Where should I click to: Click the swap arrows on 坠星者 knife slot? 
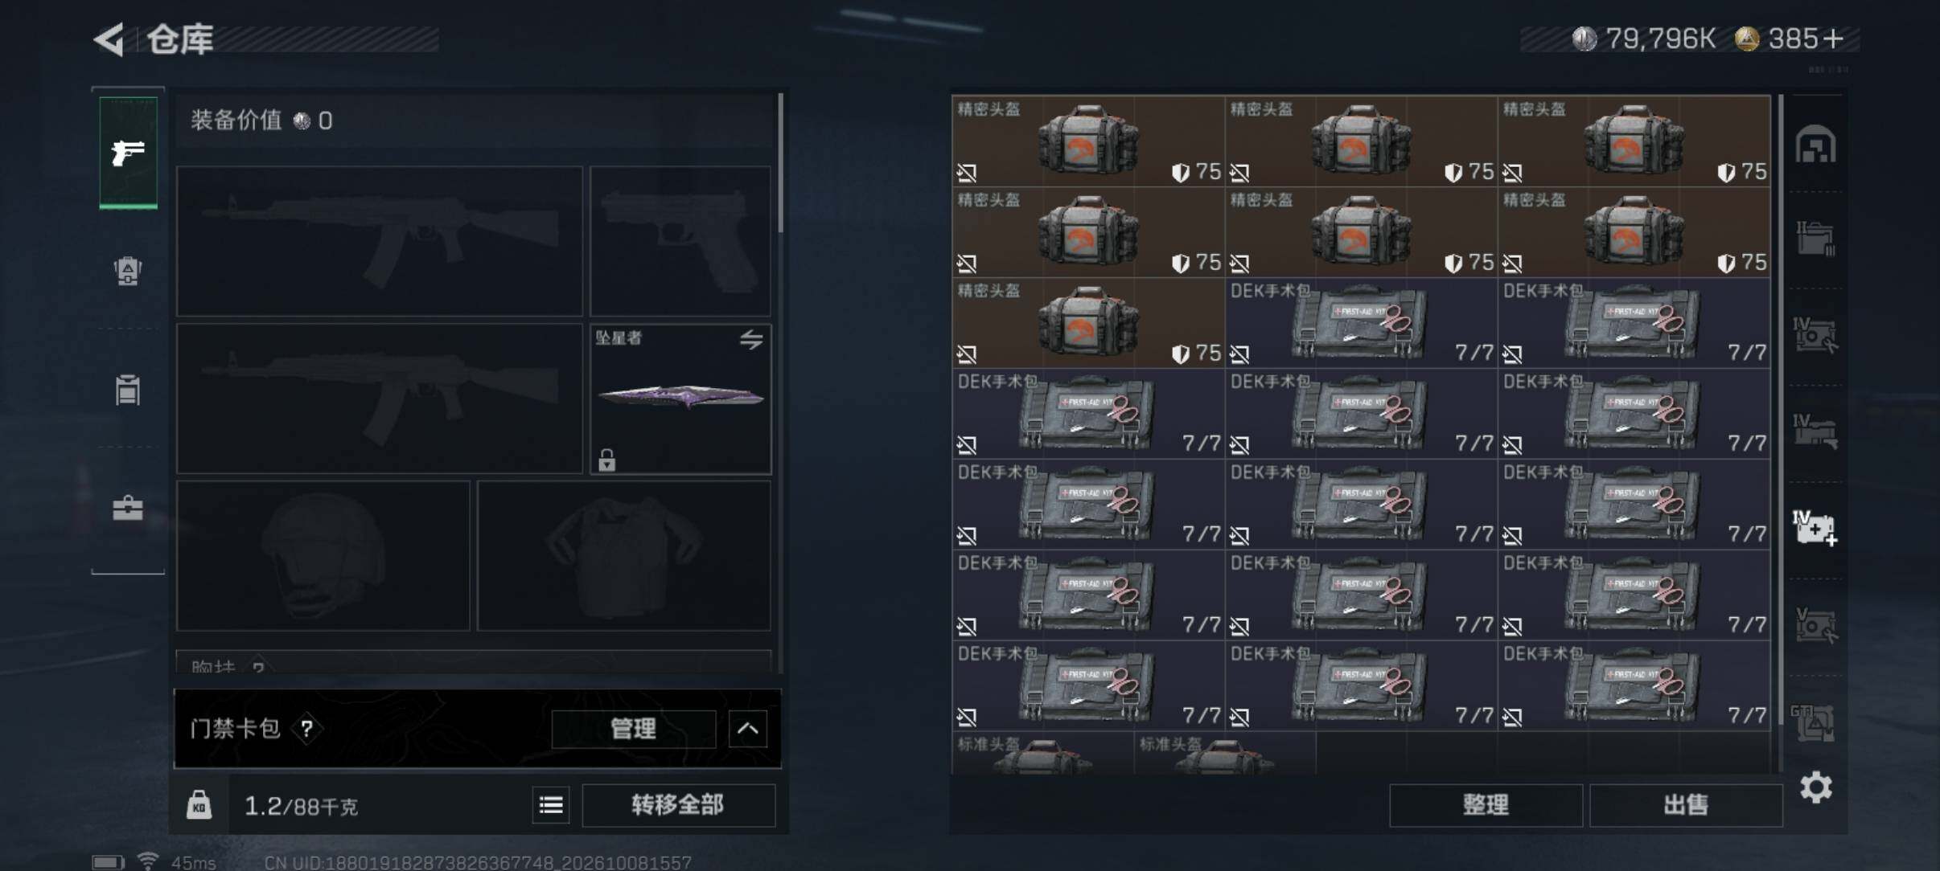(751, 339)
